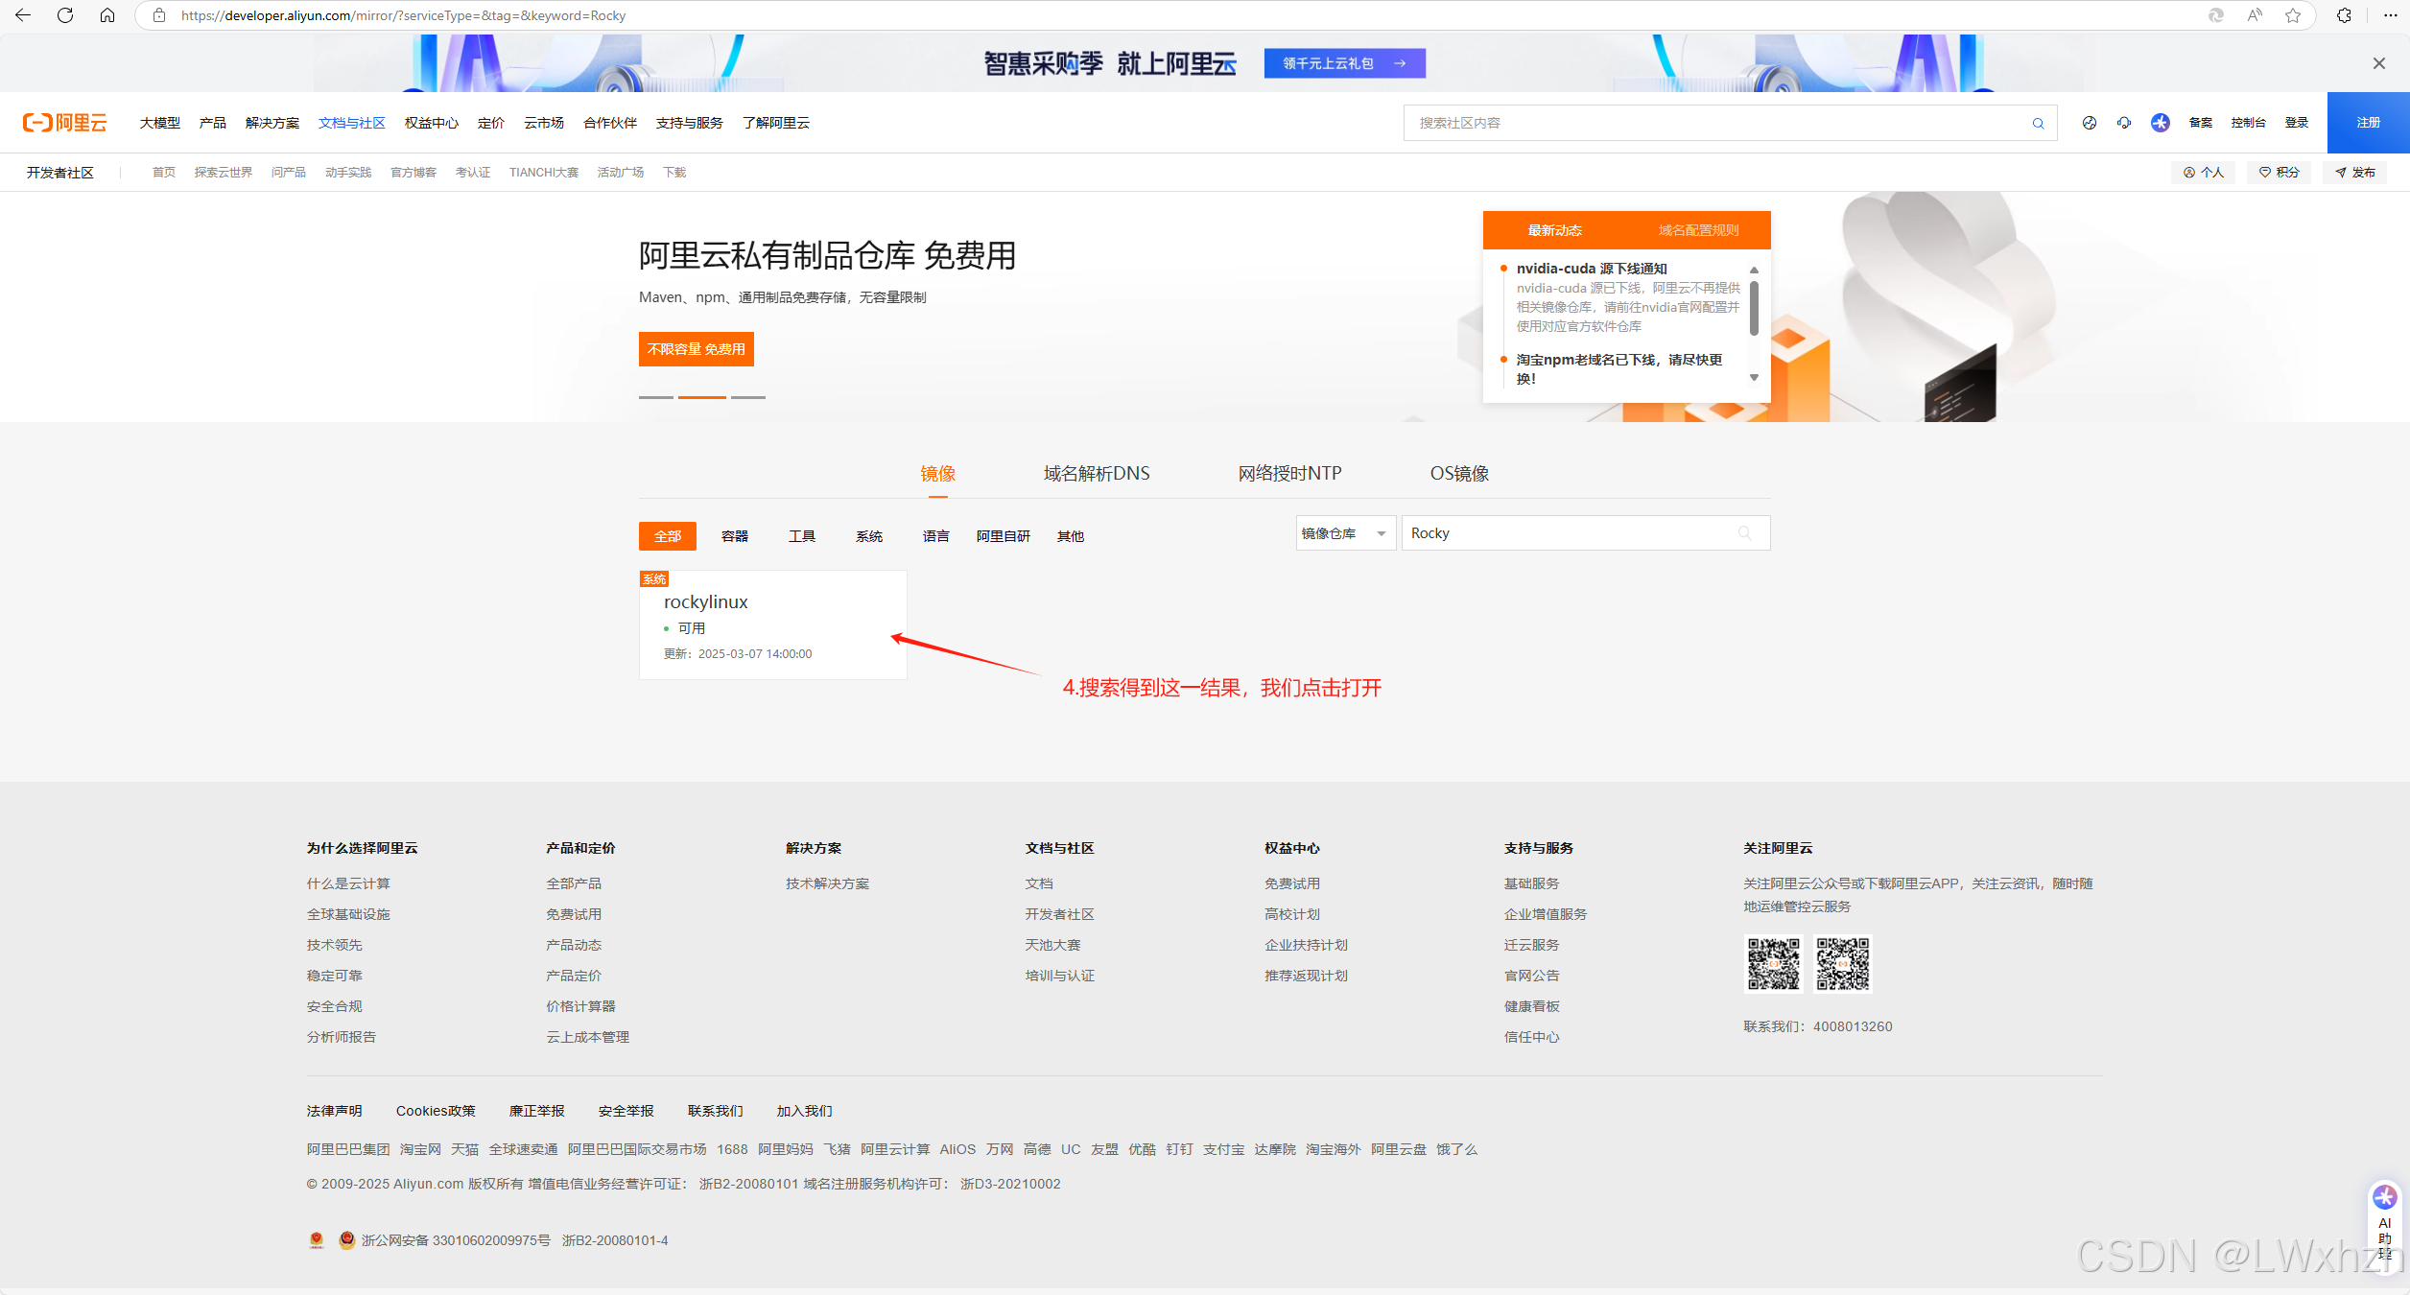The image size is (2410, 1295).
Task: Expand the 镜像仓库 dropdown
Action: 1345,533
